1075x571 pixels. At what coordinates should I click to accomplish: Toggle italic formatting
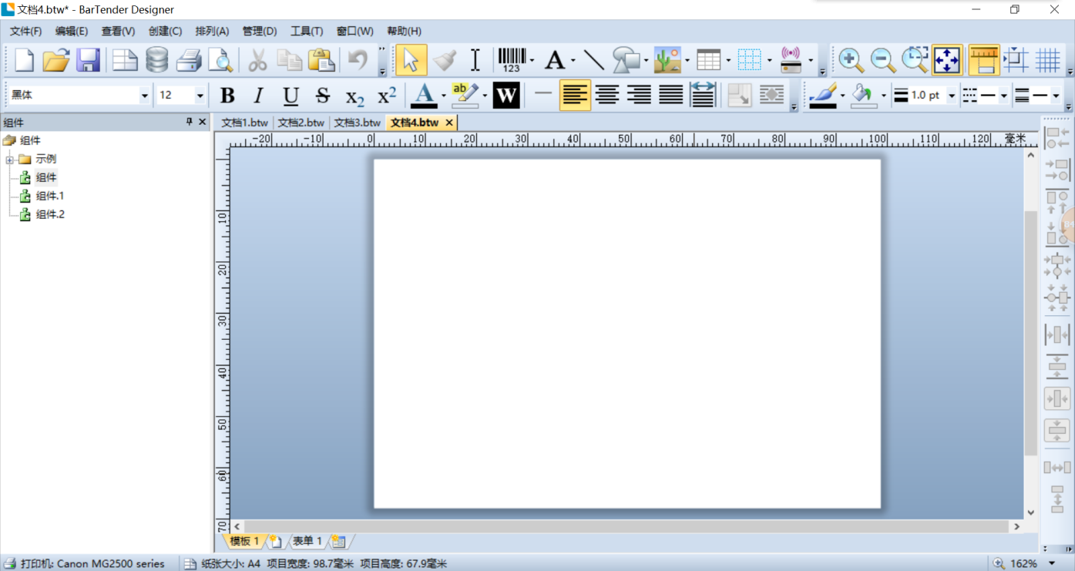point(259,96)
